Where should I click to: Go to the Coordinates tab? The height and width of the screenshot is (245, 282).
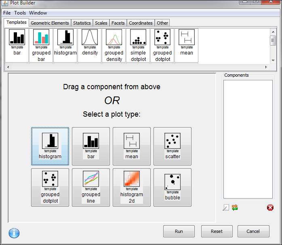point(141,23)
